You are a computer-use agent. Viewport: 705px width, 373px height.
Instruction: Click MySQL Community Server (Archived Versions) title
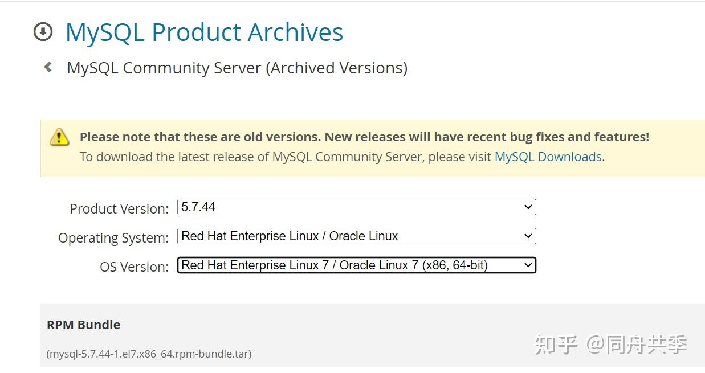(237, 68)
